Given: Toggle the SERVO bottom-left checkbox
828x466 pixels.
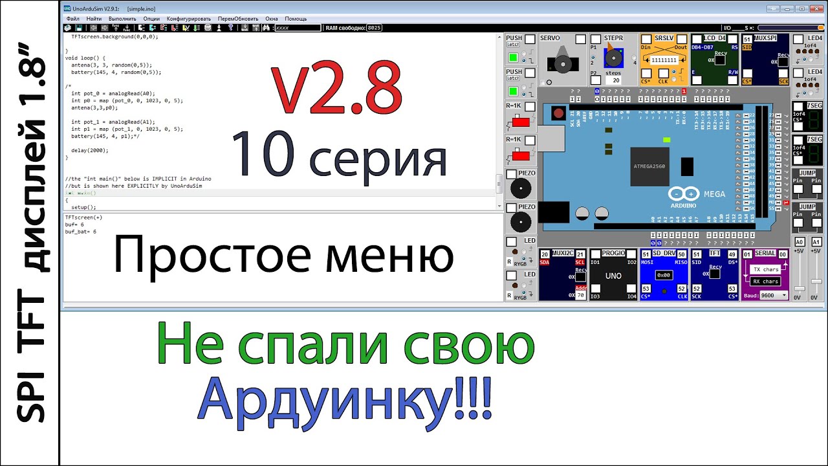Looking at the screenshot, I should pos(543,82).
